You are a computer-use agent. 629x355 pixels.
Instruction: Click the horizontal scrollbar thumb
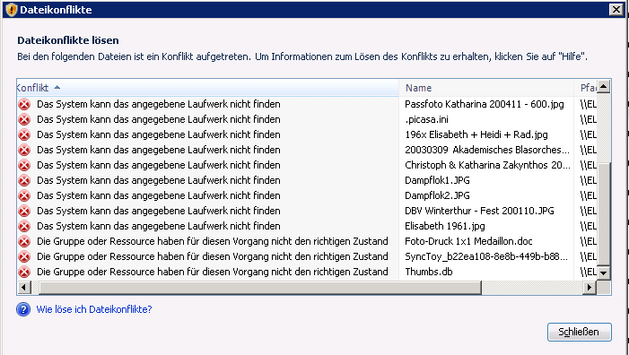259,287
